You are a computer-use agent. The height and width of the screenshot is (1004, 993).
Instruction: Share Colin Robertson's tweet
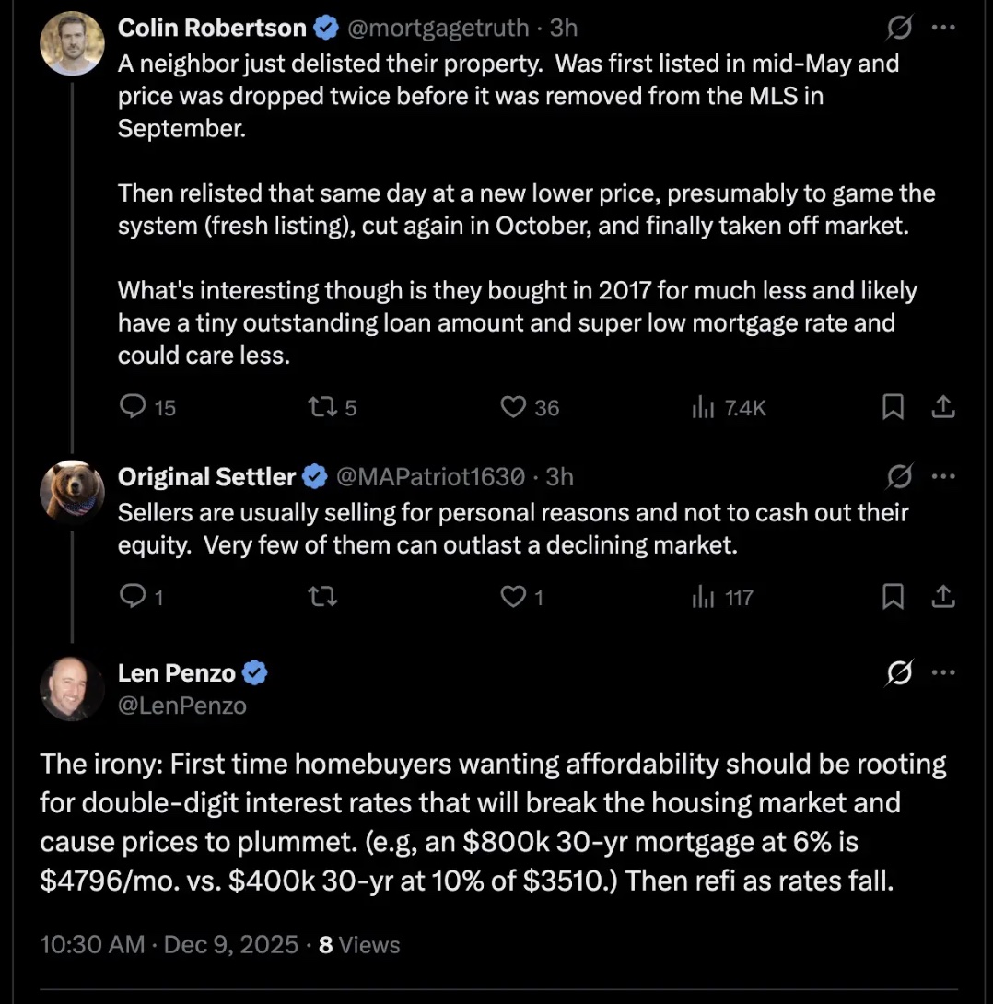pyautogui.click(x=943, y=406)
